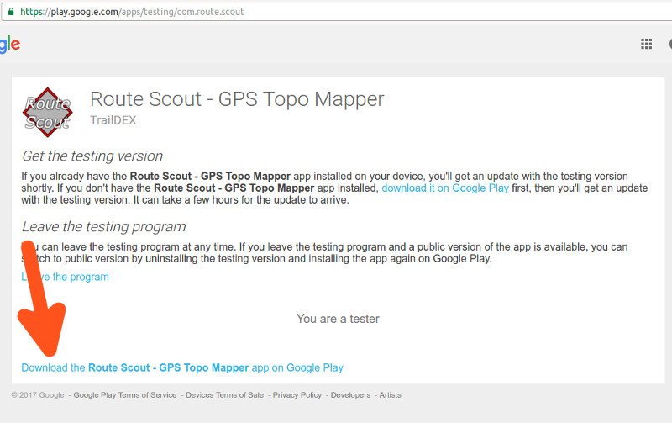
Task: Click the partially visible account icon at top right
Action: (669, 45)
